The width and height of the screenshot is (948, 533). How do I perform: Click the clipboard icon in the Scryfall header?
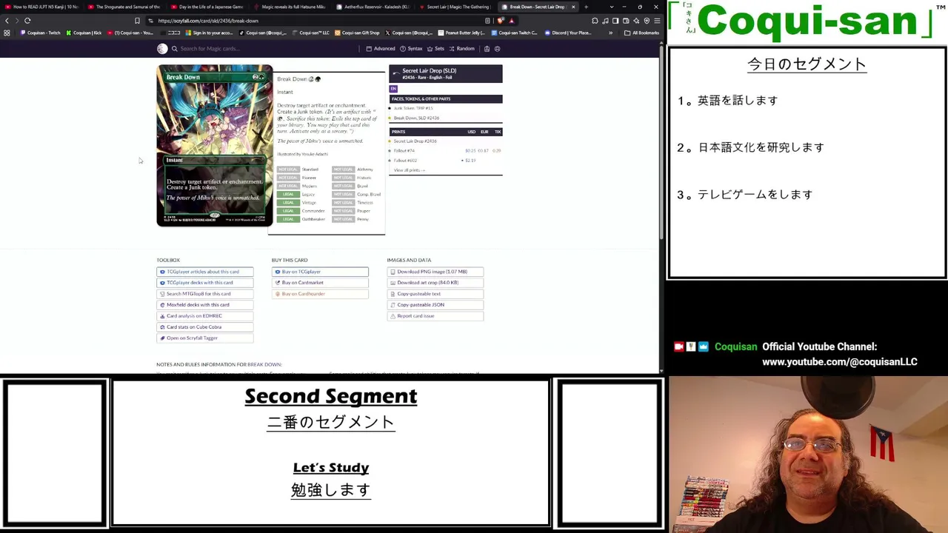coord(487,49)
